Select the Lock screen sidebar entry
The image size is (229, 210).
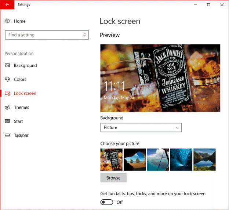pyautogui.click(x=25, y=93)
